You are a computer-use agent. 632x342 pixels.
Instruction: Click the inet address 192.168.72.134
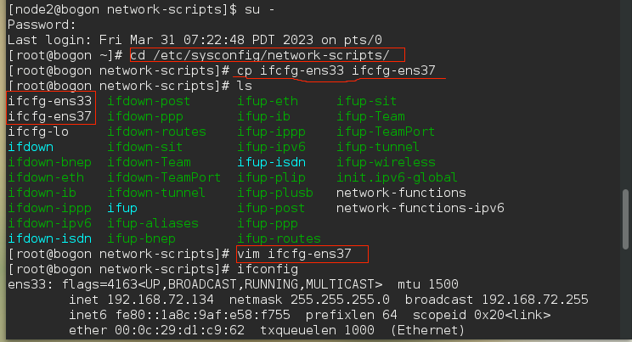[161, 300]
